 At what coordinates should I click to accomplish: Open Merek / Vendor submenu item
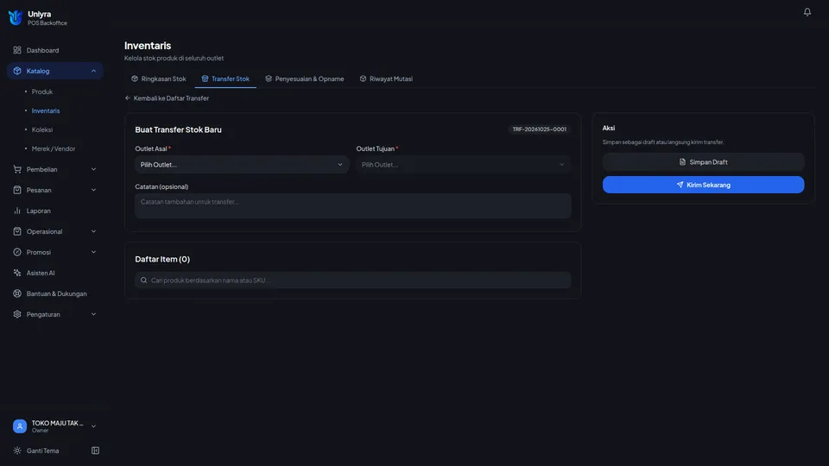tap(54, 148)
